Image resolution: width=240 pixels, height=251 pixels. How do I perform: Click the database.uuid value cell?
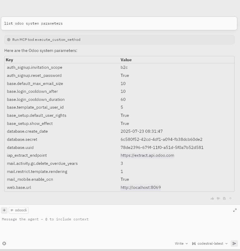point(162,147)
